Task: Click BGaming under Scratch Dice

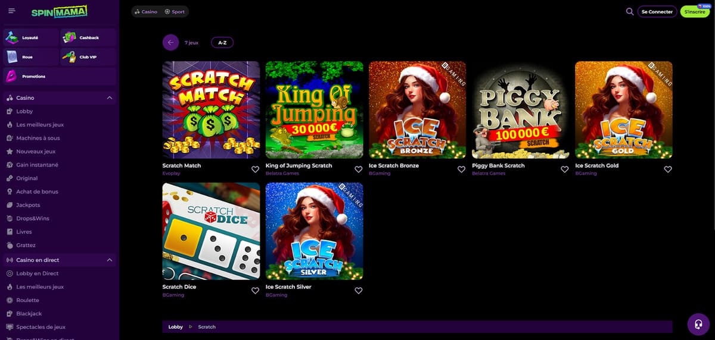Action: (x=172, y=295)
